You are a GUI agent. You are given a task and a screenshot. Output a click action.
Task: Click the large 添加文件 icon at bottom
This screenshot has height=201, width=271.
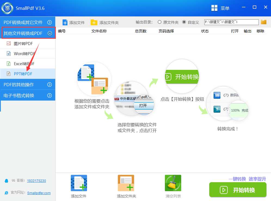click(79, 183)
